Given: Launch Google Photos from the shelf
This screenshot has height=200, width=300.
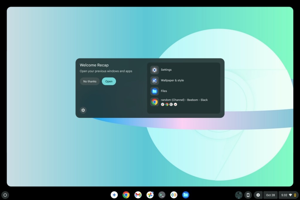Looking at the screenshot, I should coord(150,195).
